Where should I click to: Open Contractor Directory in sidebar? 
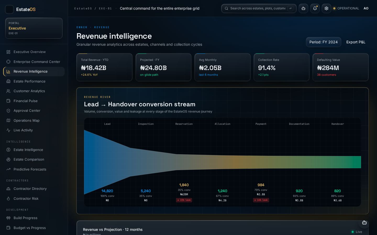point(34,189)
